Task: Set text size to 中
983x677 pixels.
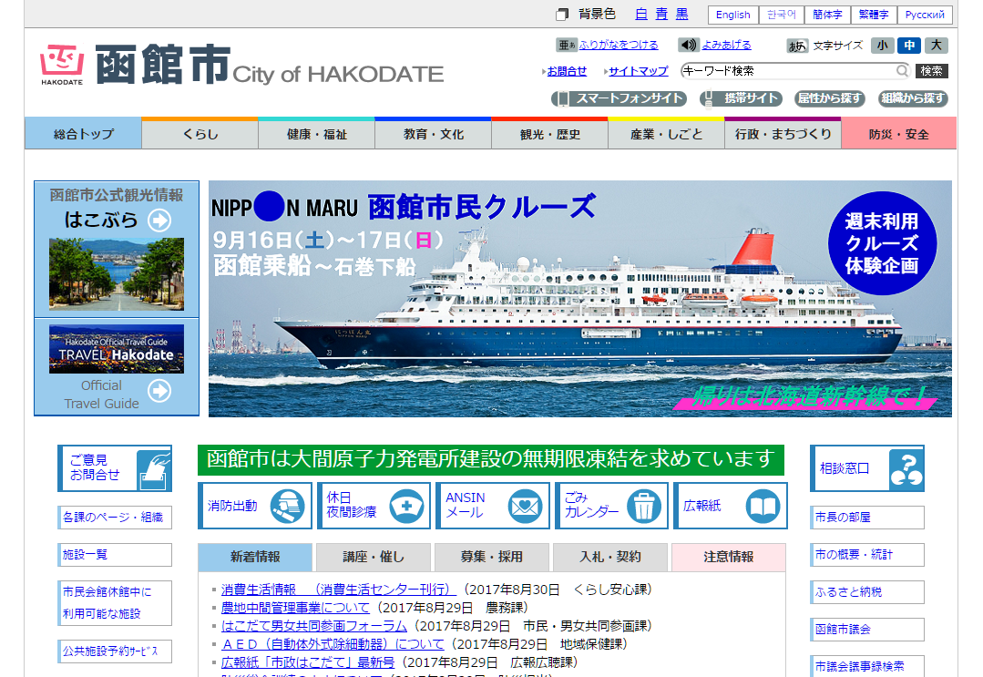Action: (x=909, y=46)
